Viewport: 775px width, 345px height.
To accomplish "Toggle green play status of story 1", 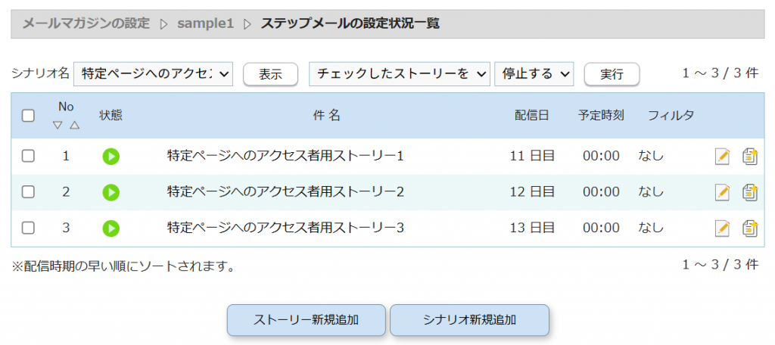I will [110, 156].
